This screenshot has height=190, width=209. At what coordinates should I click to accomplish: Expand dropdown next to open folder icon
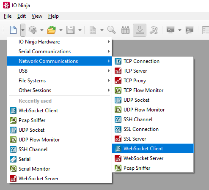[61, 30]
